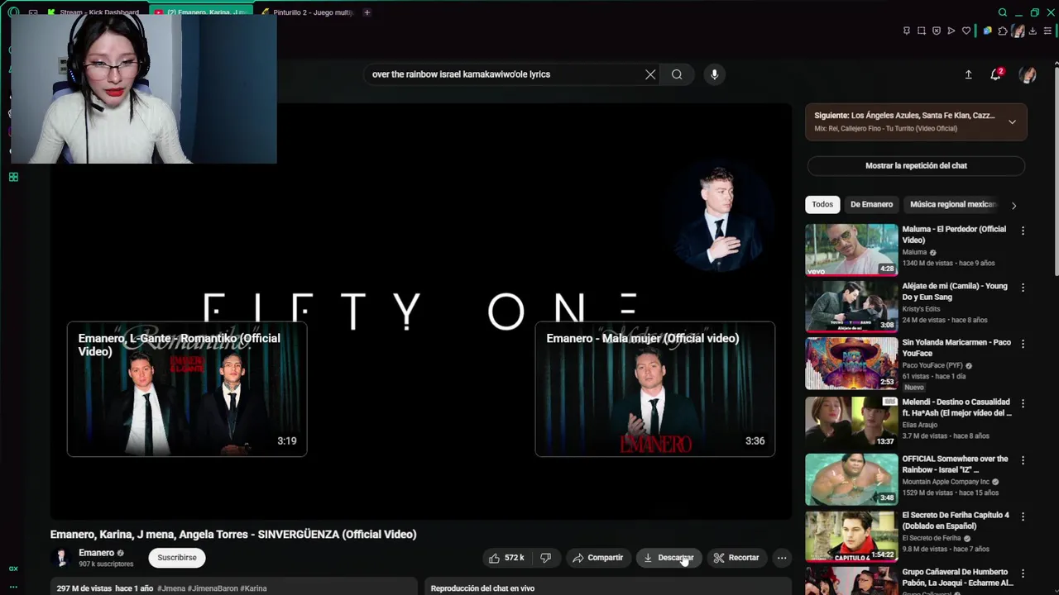This screenshot has width=1059, height=595.
Task: Toggle the dislike thumbs-down button
Action: (x=545, y=558)
